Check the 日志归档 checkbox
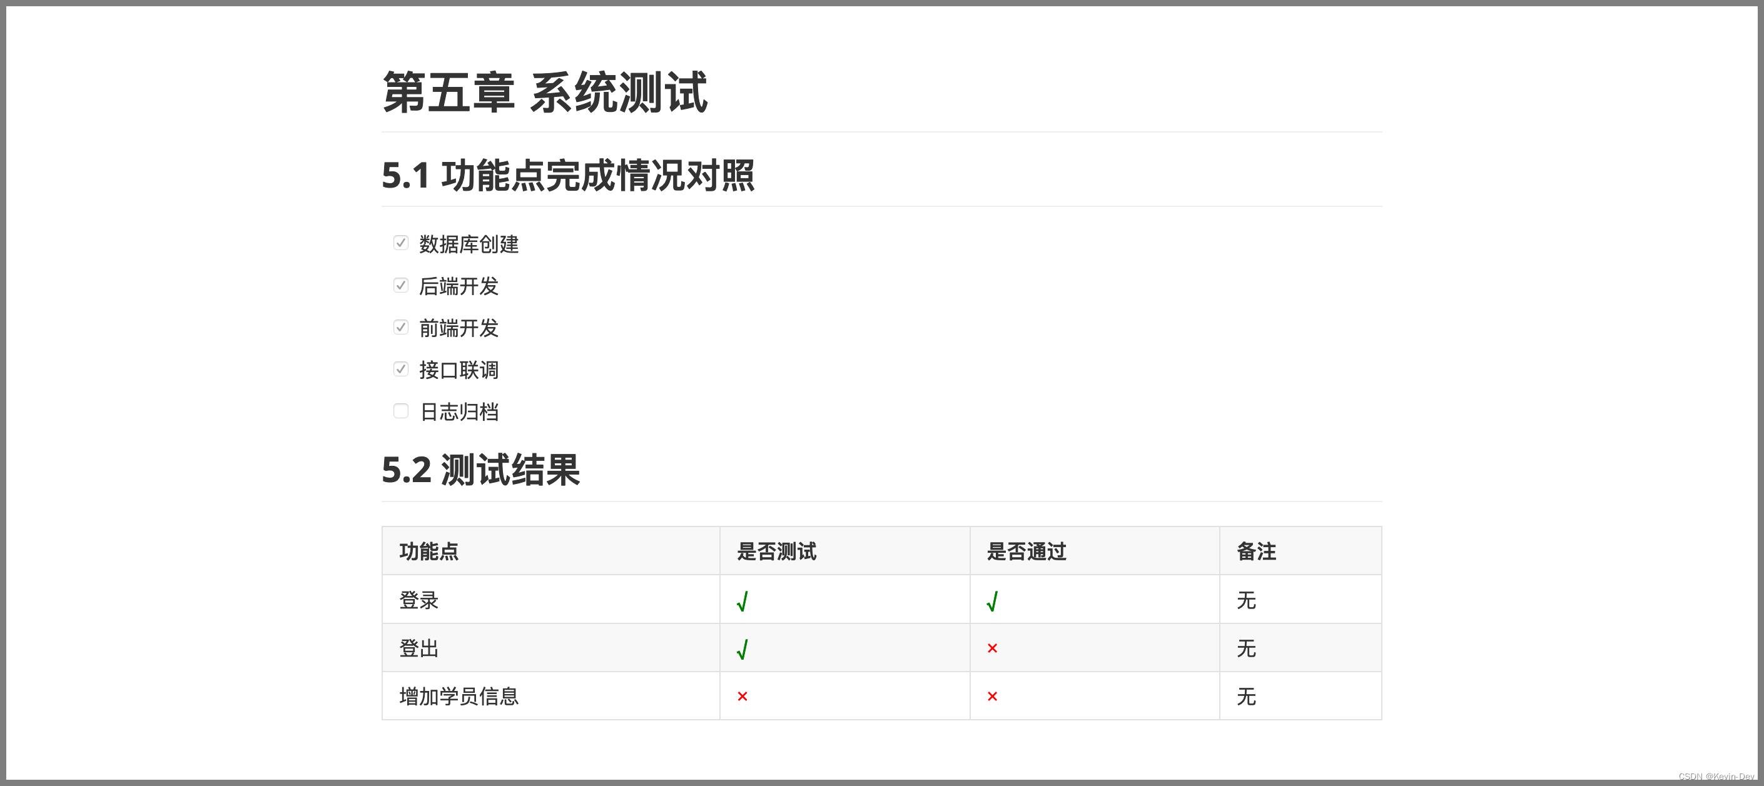Viewport: 1764px width, 786px height. [x=400, y=411]
